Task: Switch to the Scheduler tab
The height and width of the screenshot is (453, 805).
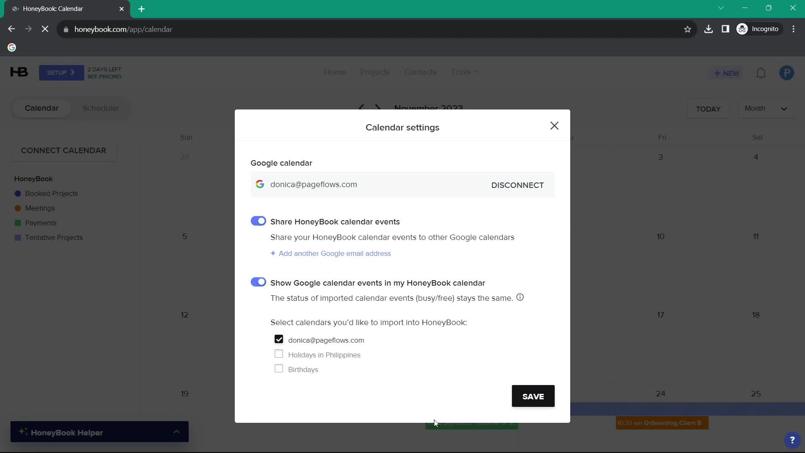Action: tap(101, 108)
